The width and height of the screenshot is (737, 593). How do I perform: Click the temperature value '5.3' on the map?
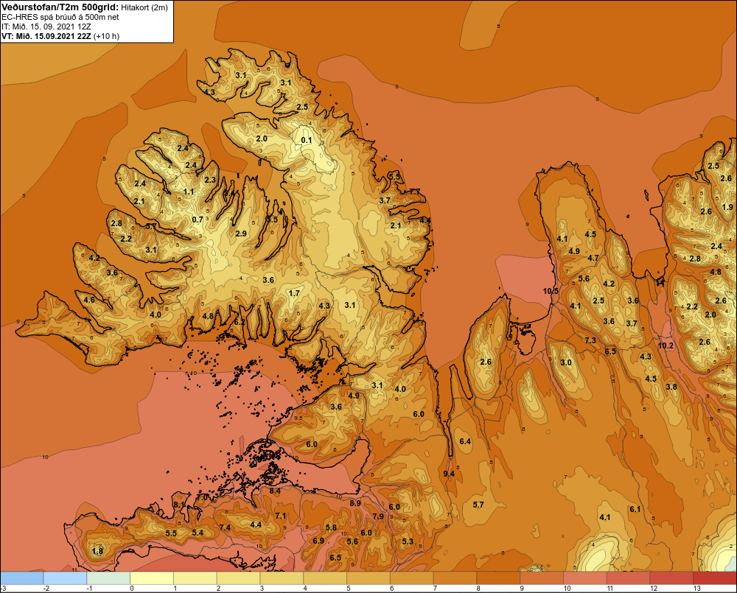click(408, 541)
